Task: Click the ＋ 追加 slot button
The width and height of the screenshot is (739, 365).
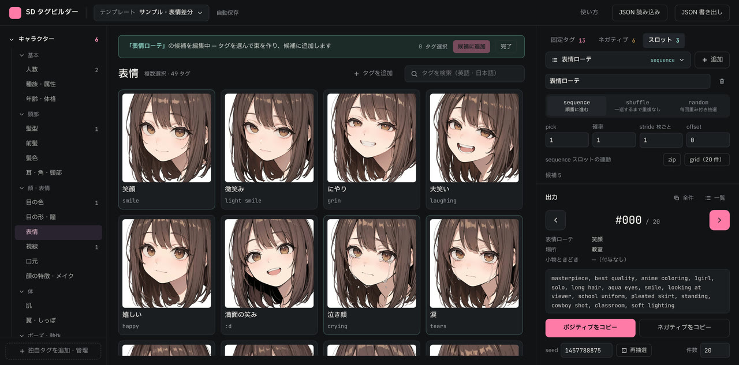Action: pos(712,60)
